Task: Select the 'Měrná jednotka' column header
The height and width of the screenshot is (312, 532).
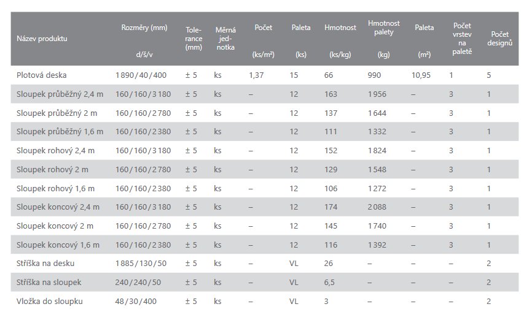Action: (225, 39)
